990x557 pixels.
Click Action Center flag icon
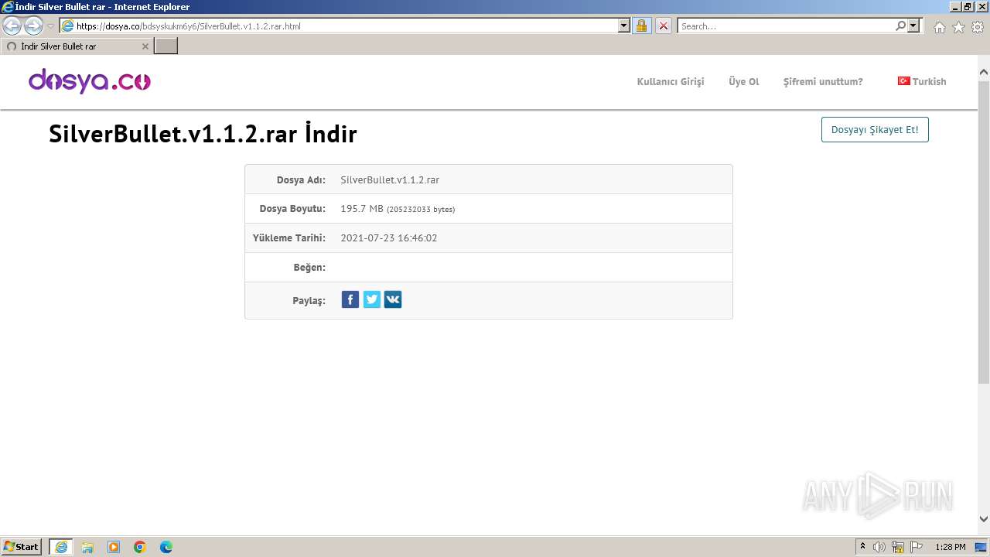(x=917, y=547)
